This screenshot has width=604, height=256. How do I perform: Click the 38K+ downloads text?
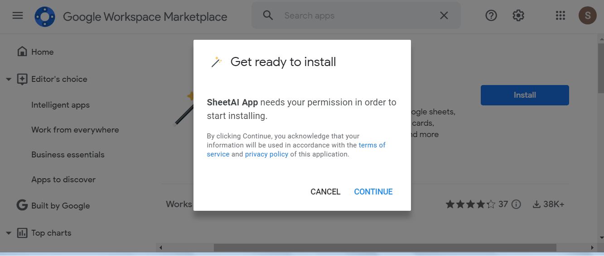tap(554, 204)
